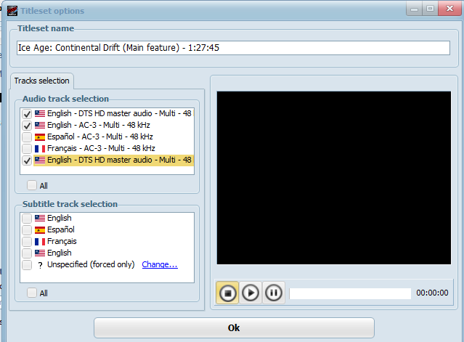The width and height of the screenshot is (464, 342).
Task: Maximize the Titleset options window
Action: (430, 8)
